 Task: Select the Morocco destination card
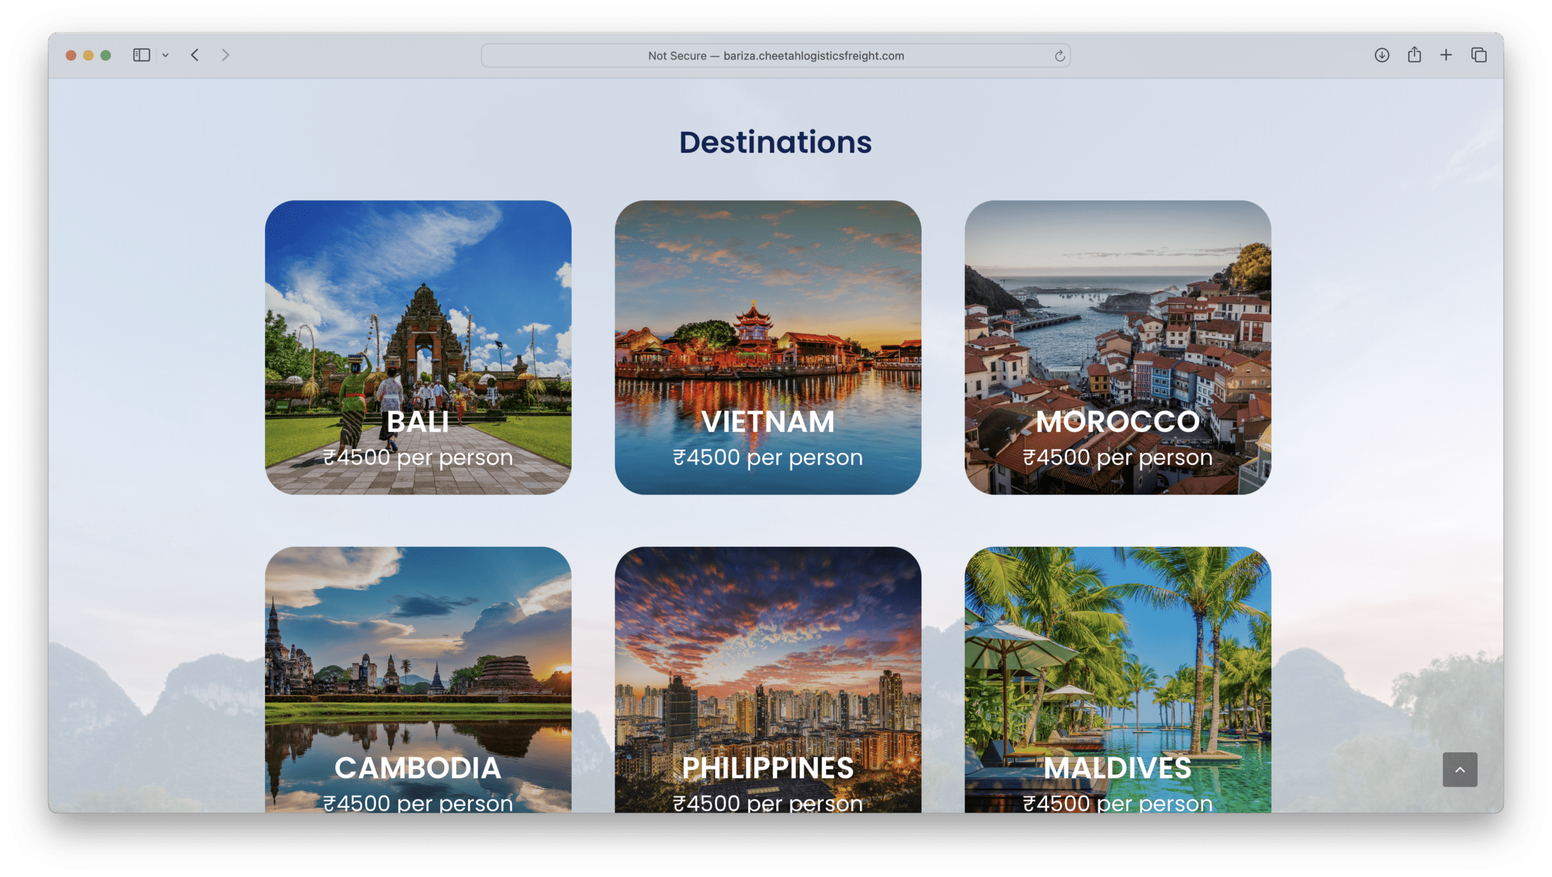click(x=1119, y=349)
